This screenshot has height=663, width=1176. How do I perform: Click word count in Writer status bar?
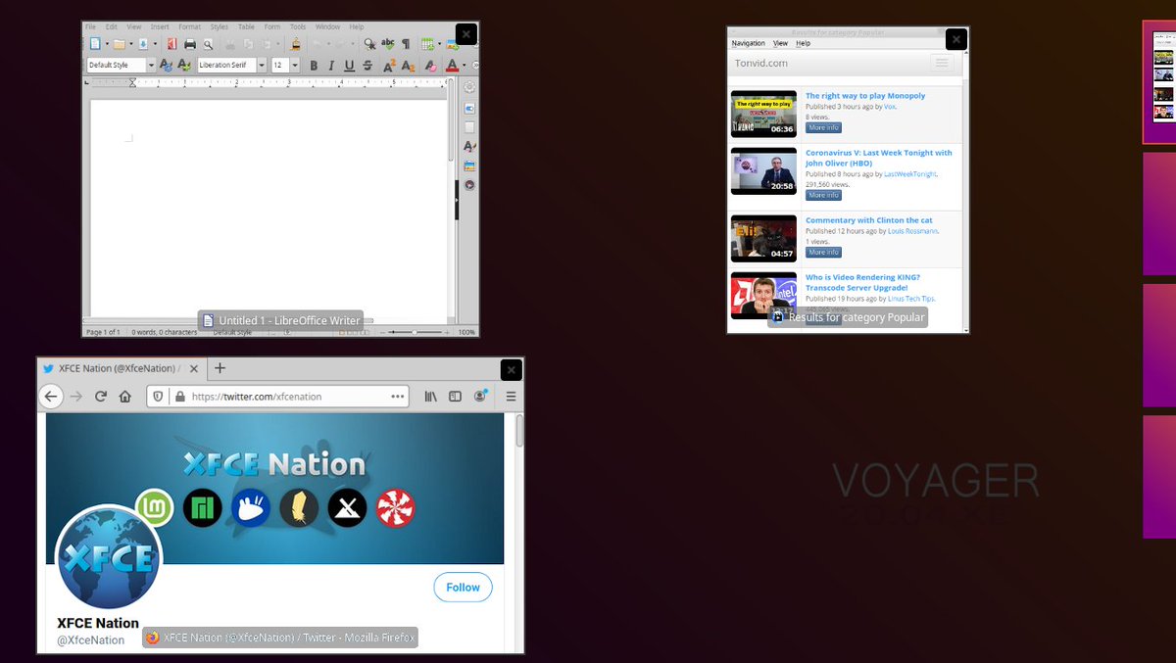pyautogui.click(x=165, y=332)
